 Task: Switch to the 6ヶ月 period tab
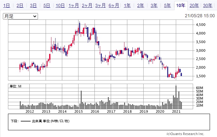point(114,5)
